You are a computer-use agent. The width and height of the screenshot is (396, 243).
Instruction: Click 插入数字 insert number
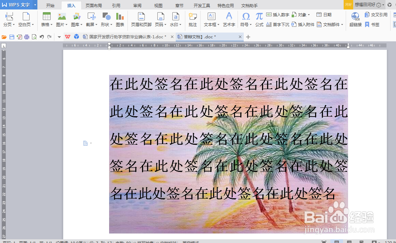pos(278,15)
